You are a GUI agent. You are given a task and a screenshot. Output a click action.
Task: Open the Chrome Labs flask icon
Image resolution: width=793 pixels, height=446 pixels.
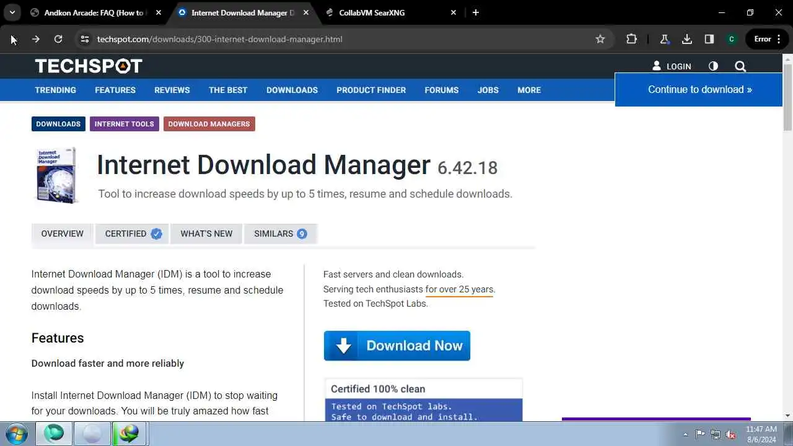coord(665,39)
